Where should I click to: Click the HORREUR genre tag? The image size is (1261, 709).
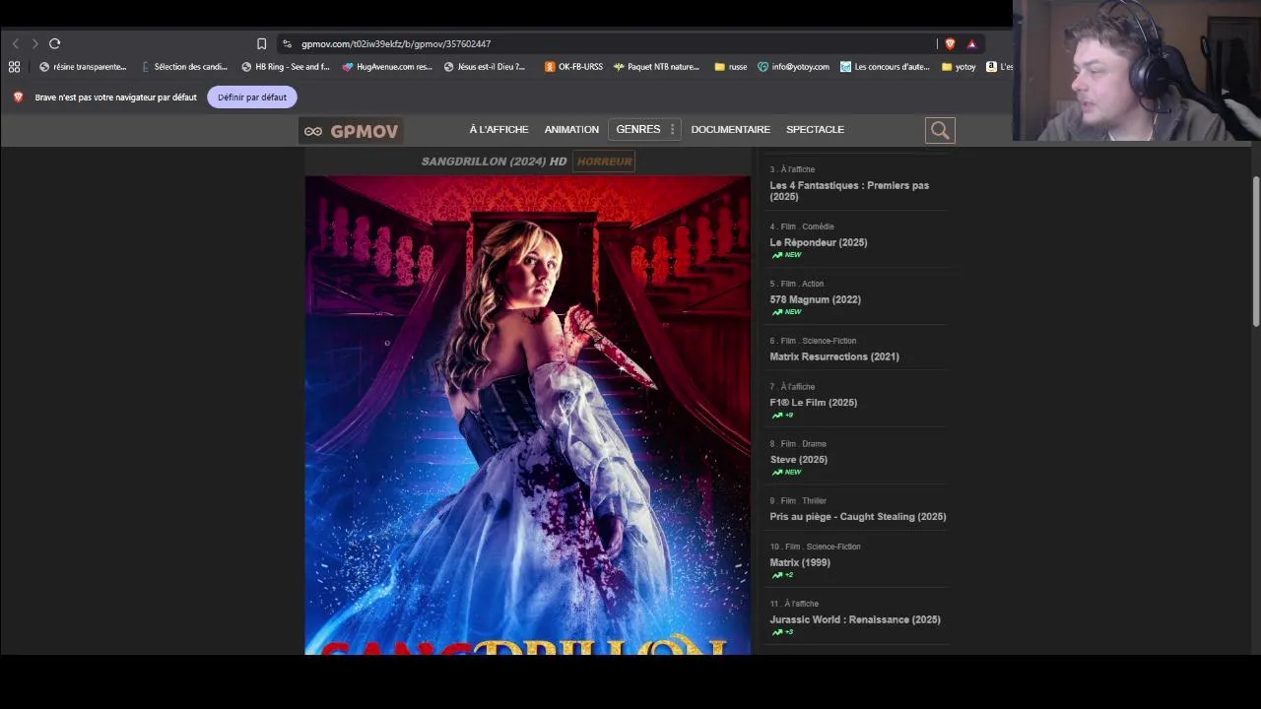click(604, 161)
